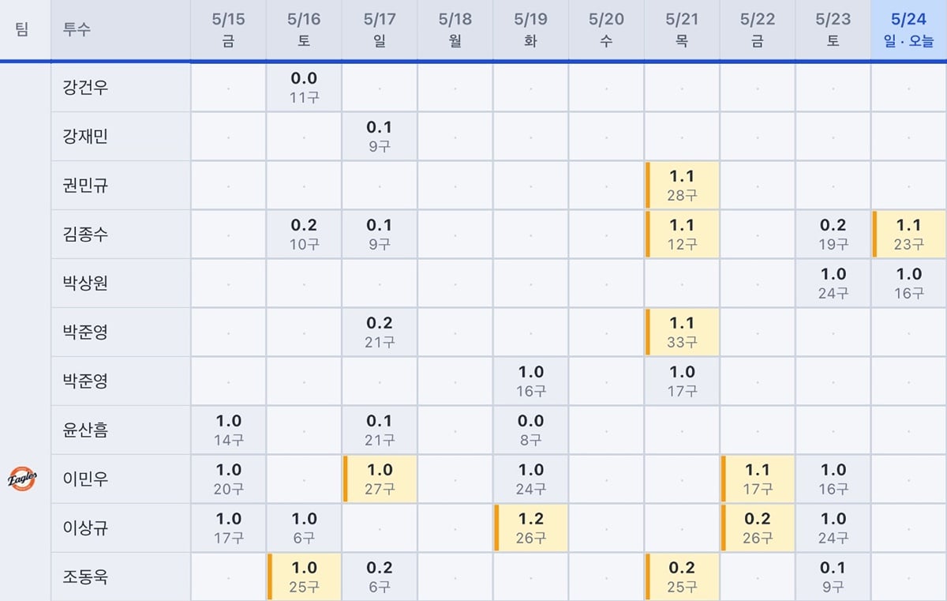This screenshot has height=601, width=947.
Task: Open pitcher 조동욱 name row
Action: coord(121,577)
